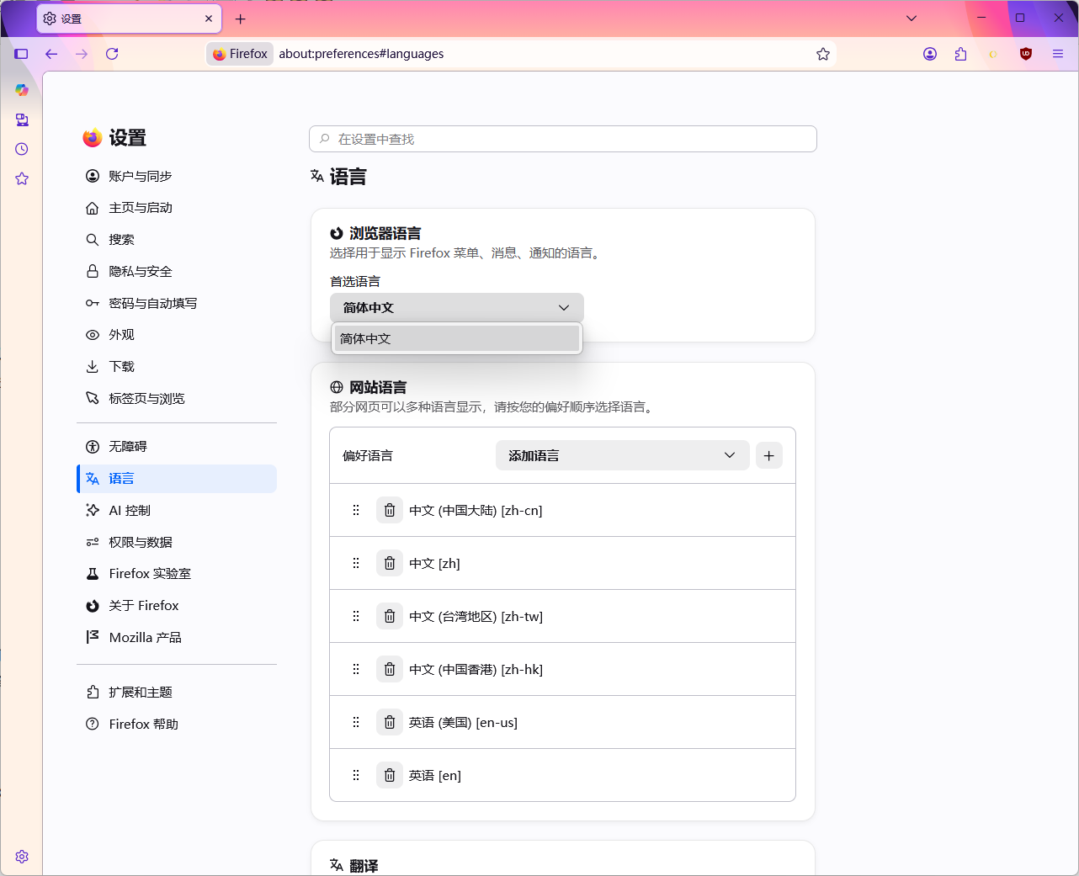Collapse the 首选语言 简体中文 dropdown
This screenshot has width=1079, height=876.
tap(457, 307)
